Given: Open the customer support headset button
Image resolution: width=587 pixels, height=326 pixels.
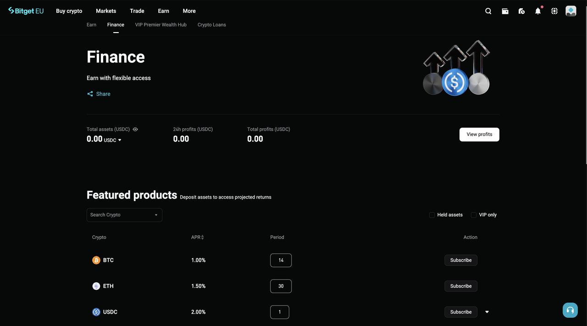Looking at the screenshot, I should tap(570, 310).
